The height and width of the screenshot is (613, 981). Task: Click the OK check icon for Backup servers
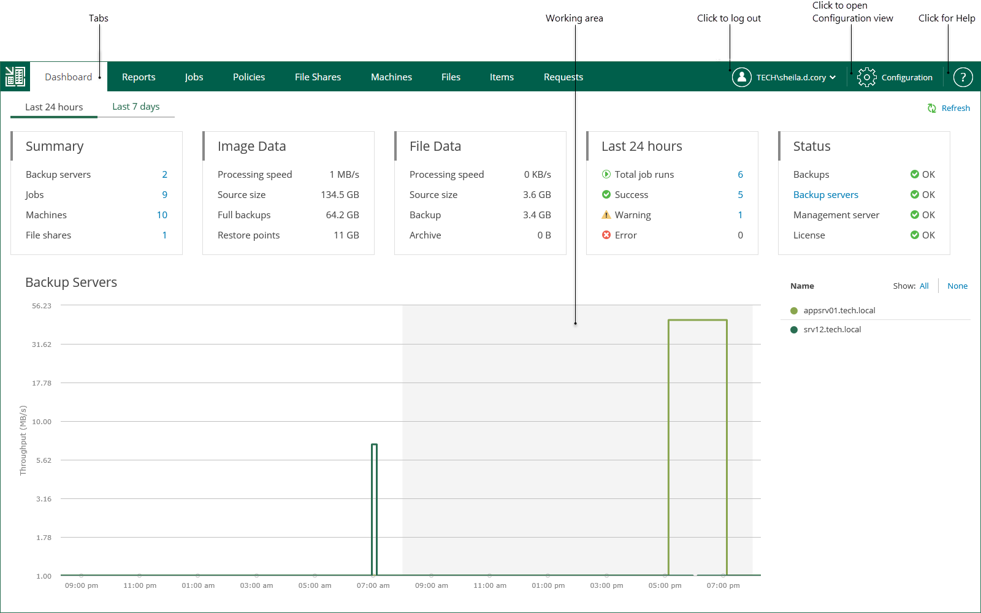point(914,194)
